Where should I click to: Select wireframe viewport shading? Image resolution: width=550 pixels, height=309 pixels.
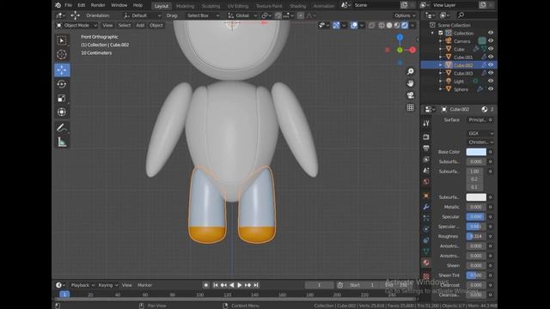(x=382, y=25)
